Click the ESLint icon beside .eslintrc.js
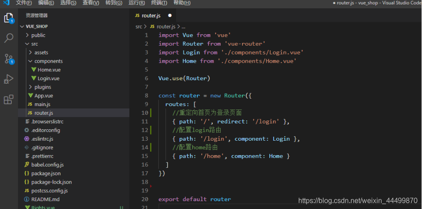422x209 pixels. pyautogui.click(x=27, y=139)
